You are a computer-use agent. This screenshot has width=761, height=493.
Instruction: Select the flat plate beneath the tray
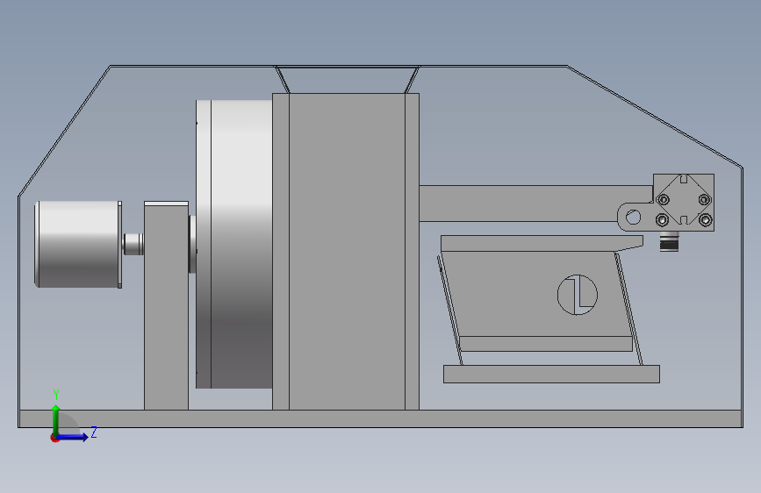[551, 374]
